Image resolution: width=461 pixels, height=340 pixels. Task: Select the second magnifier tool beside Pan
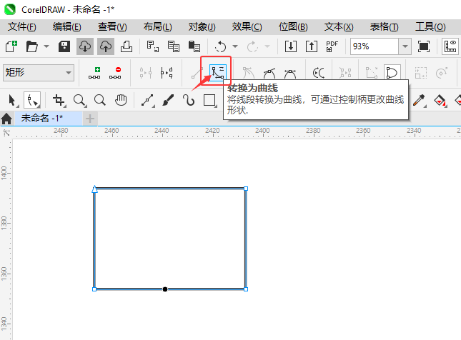pos(100,100)
